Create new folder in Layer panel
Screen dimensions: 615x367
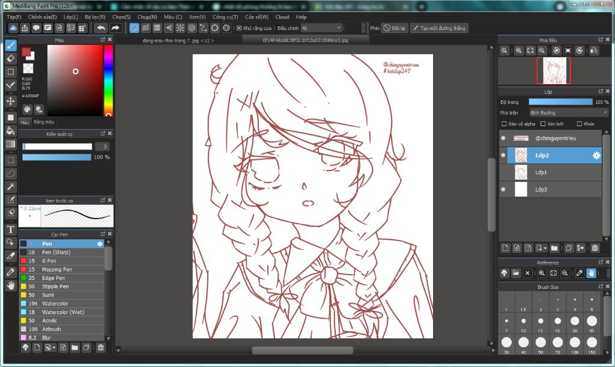click(x=554, y=248)
